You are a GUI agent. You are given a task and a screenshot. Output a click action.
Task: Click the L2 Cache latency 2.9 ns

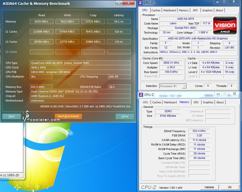[119, 42]
